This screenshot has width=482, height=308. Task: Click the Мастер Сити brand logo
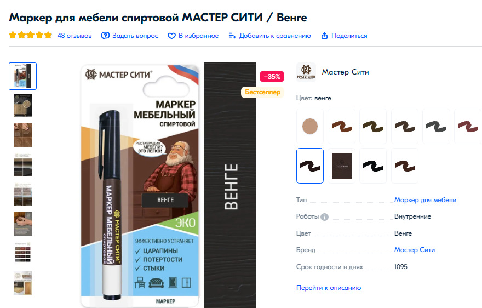tap(306, 72)
